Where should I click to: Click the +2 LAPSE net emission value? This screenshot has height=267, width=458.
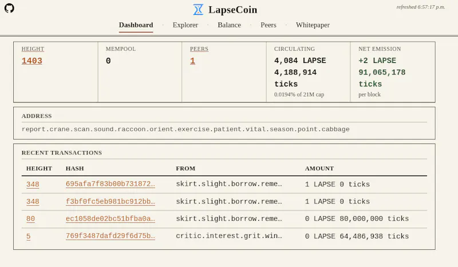377,61
